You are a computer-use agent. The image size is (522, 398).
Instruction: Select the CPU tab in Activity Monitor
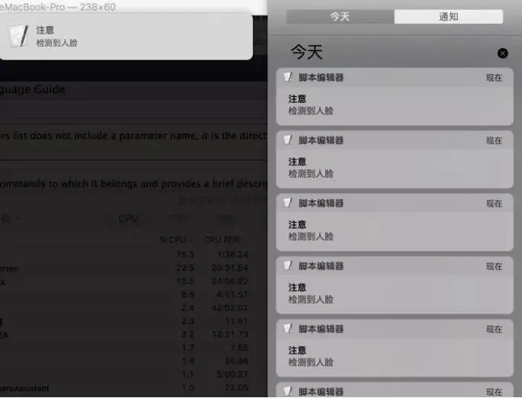coord(128,219)
